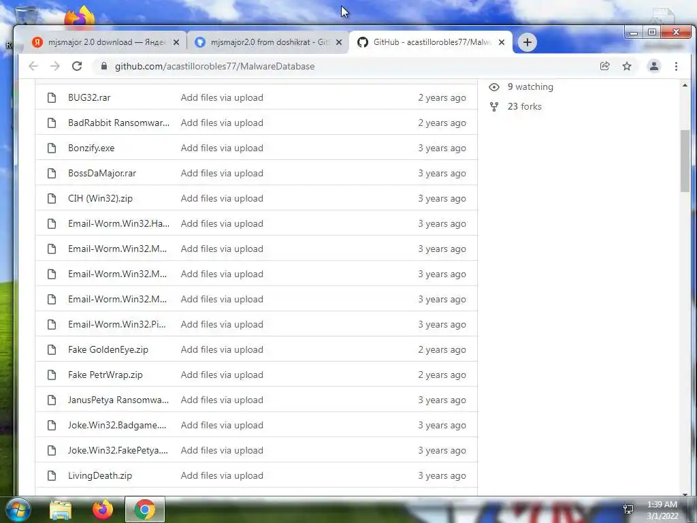
Task: Open the BadRabbit Ransomware file link
Action: pos(118,123)
